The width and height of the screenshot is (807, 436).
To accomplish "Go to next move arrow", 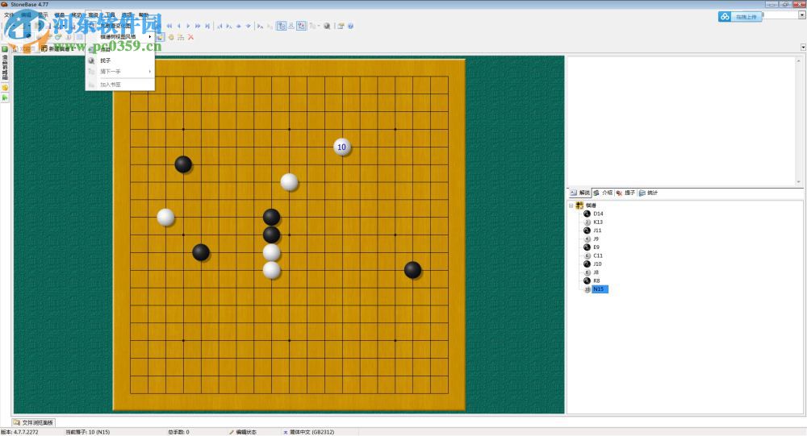I will [x=188, y=26].
